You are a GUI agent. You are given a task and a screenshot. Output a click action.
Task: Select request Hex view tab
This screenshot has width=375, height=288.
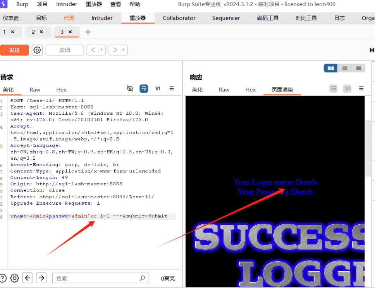62,90
